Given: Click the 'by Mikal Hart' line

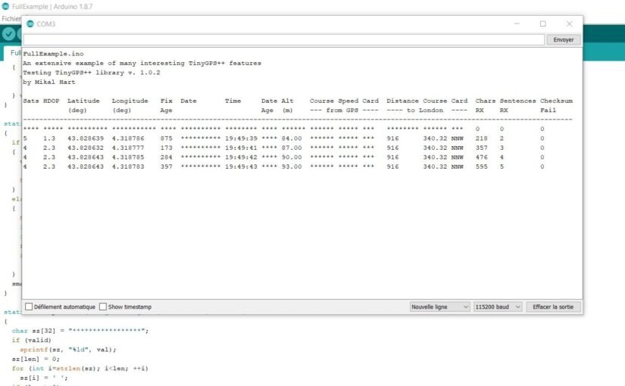Looking at the screenshot, I should [49, 82].
